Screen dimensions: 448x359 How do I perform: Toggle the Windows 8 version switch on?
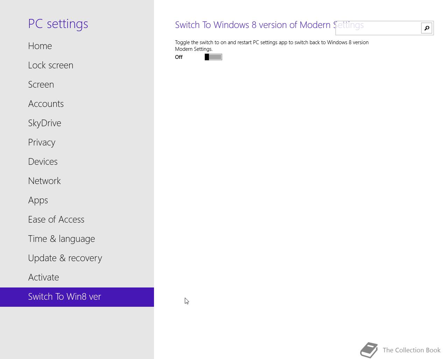pyautogui.click(x=213, y=57)
